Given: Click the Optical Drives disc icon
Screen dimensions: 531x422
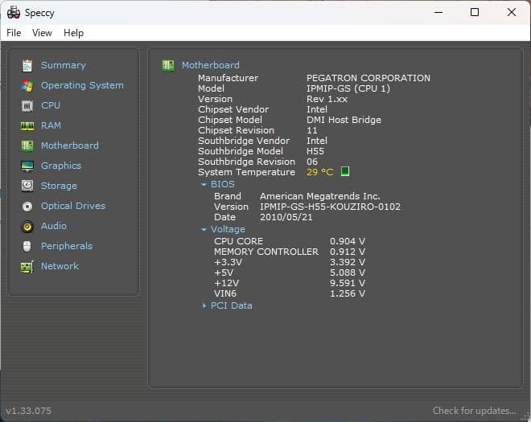Looking at the screenshot, I should pyautogui.click(x=27, y=206).
